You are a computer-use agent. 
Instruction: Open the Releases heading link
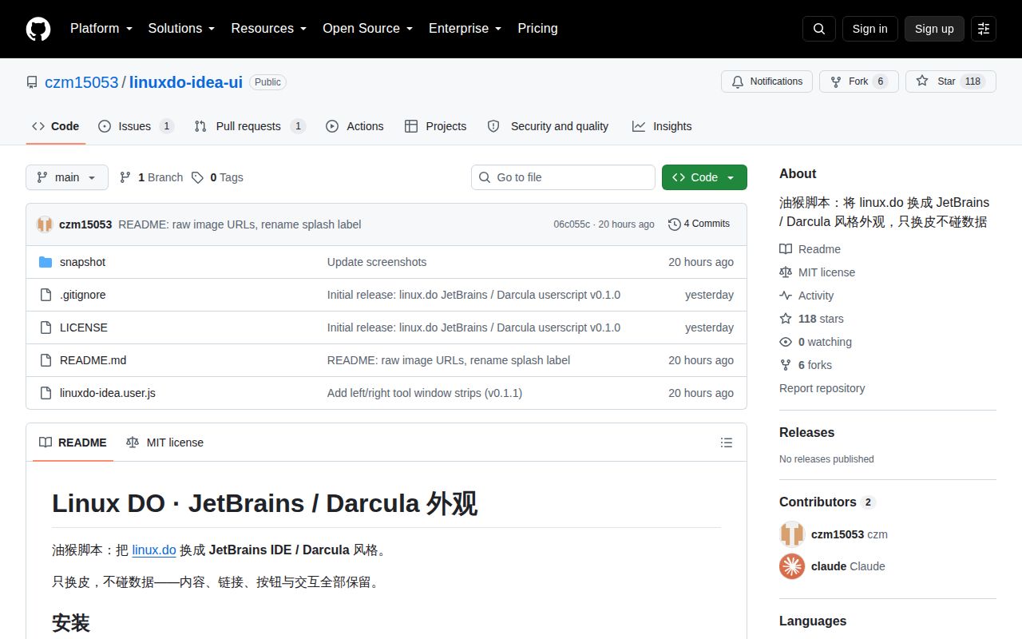(806, 432)
